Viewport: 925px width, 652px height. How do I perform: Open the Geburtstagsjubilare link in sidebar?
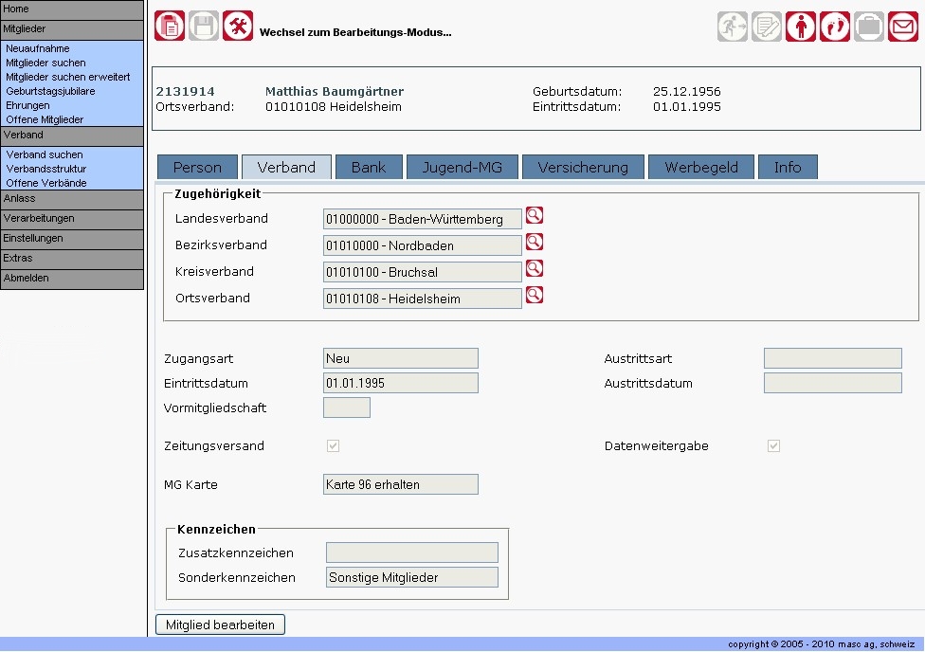click(50, 91)
